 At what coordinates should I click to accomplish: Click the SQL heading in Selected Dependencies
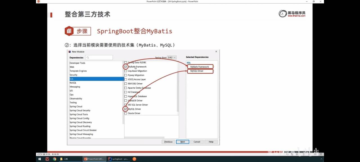189,63
